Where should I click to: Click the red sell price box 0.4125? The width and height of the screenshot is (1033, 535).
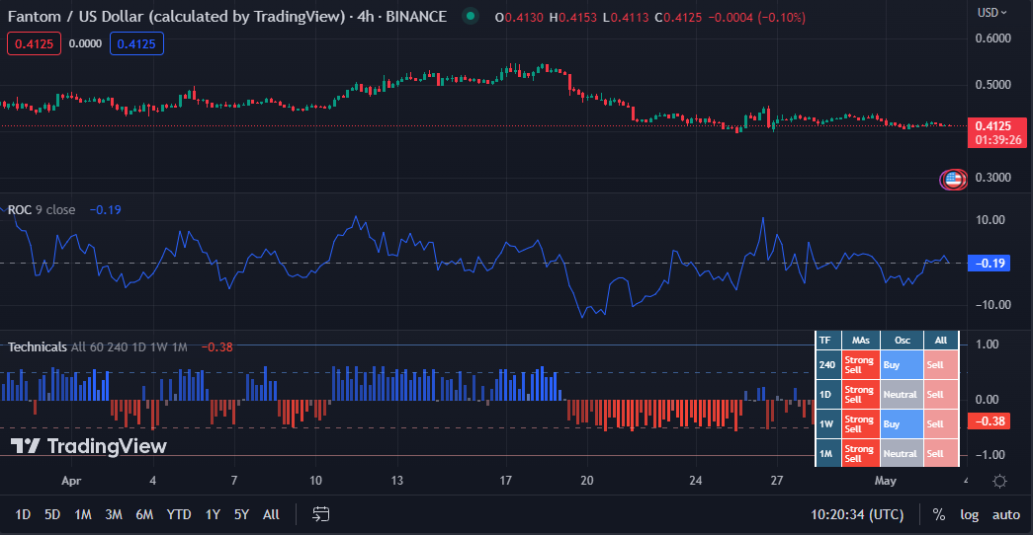[x=32, y=43]
